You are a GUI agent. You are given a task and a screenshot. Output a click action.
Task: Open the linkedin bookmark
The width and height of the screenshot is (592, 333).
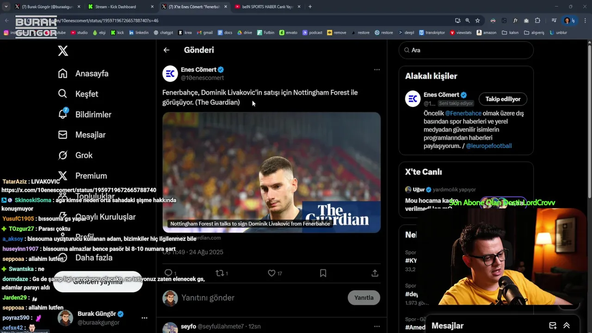click(139, 33)
